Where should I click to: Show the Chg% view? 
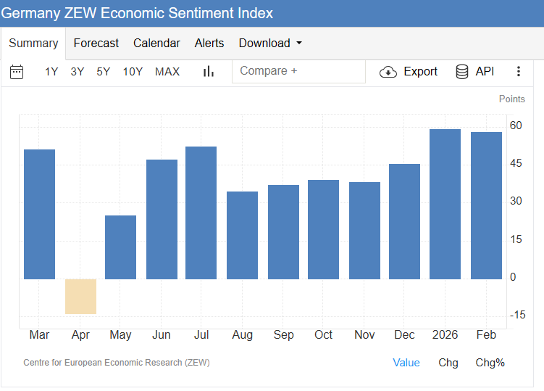click(490, 363)
